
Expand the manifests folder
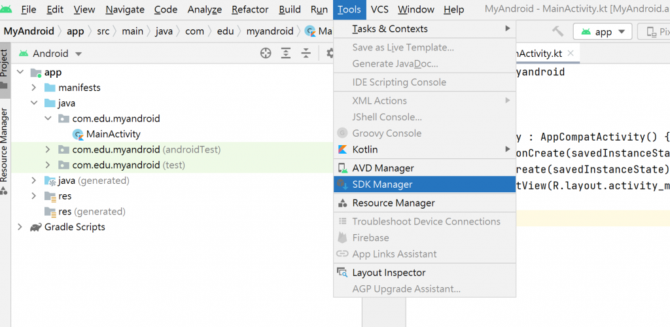(x=34, y=88)
